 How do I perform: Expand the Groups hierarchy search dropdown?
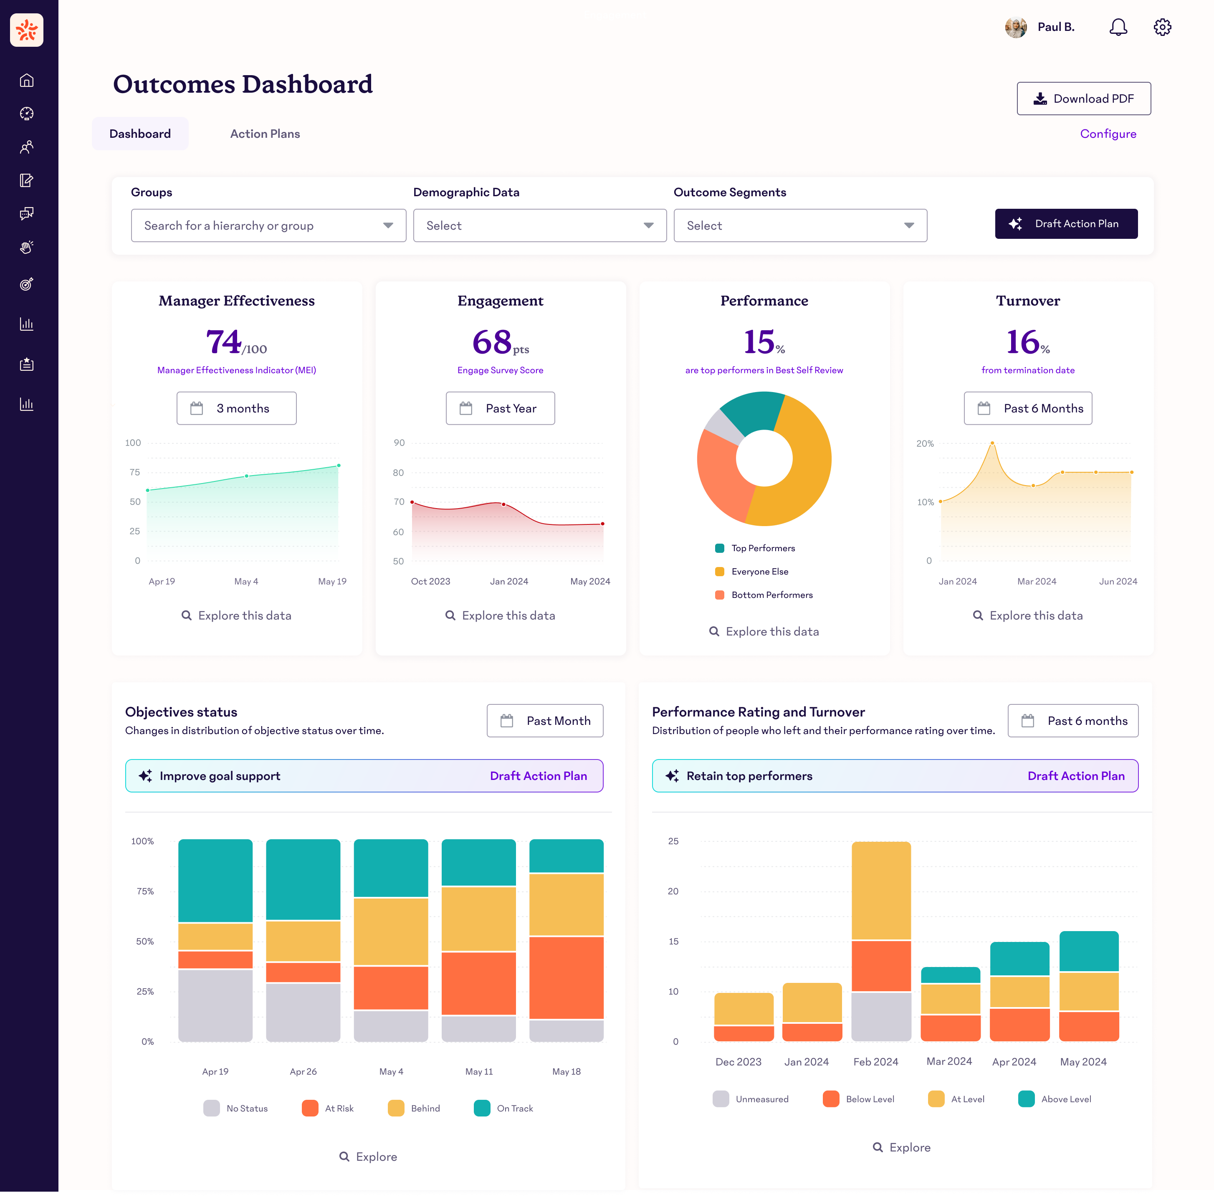point(268,225)
